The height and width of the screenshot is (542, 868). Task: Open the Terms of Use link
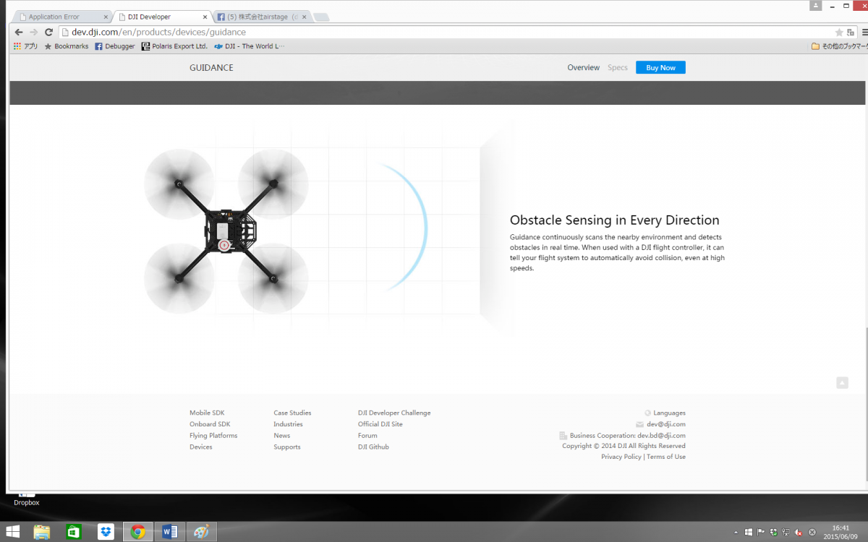click(x=666, y=457)
